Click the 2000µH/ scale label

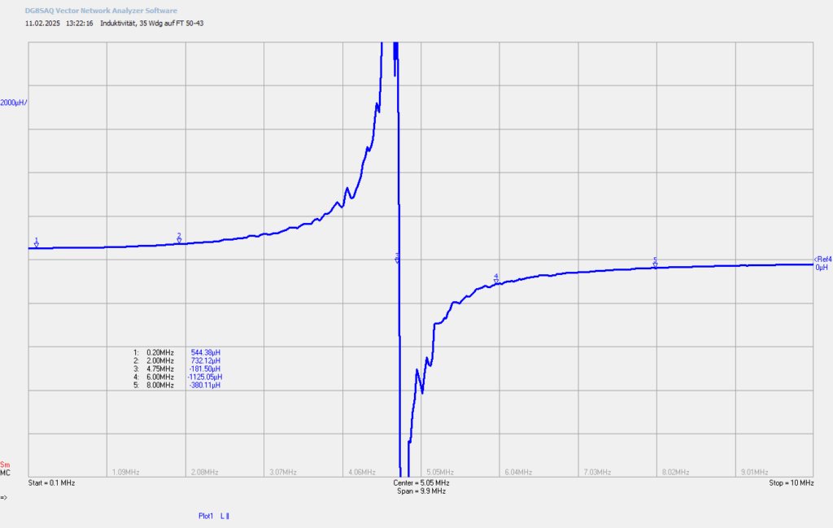[14, 103]
